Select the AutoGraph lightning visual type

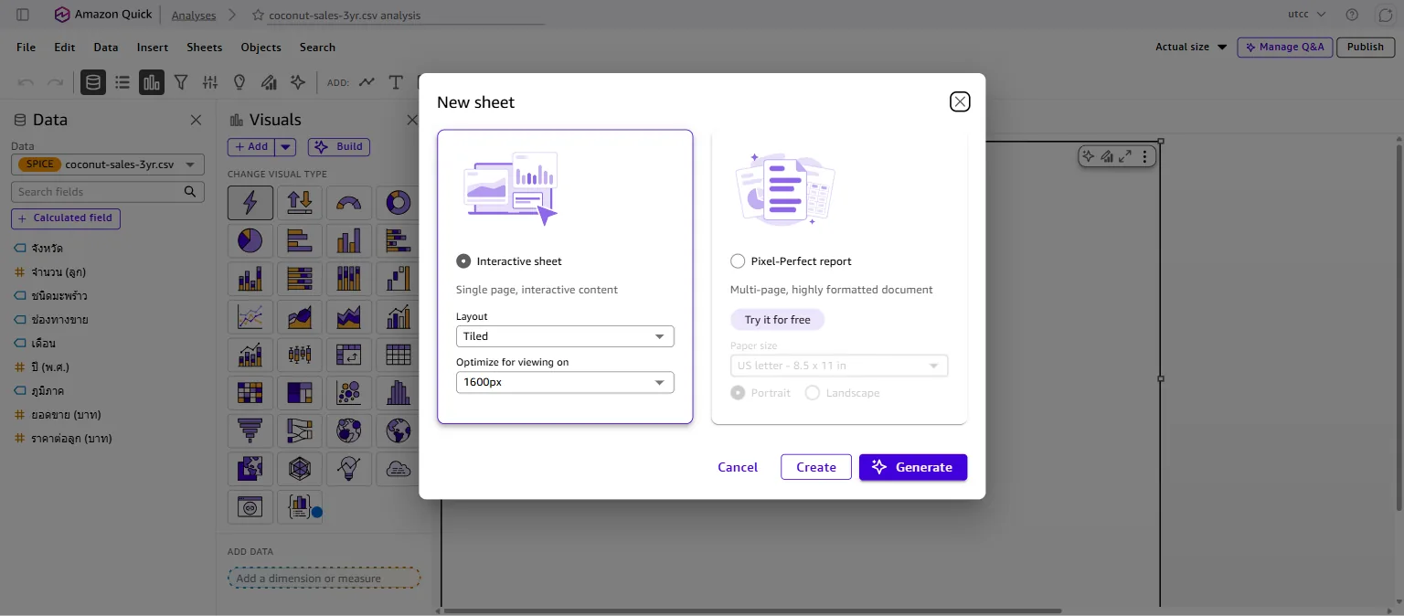pyautogui.click(x=250, y=203)
